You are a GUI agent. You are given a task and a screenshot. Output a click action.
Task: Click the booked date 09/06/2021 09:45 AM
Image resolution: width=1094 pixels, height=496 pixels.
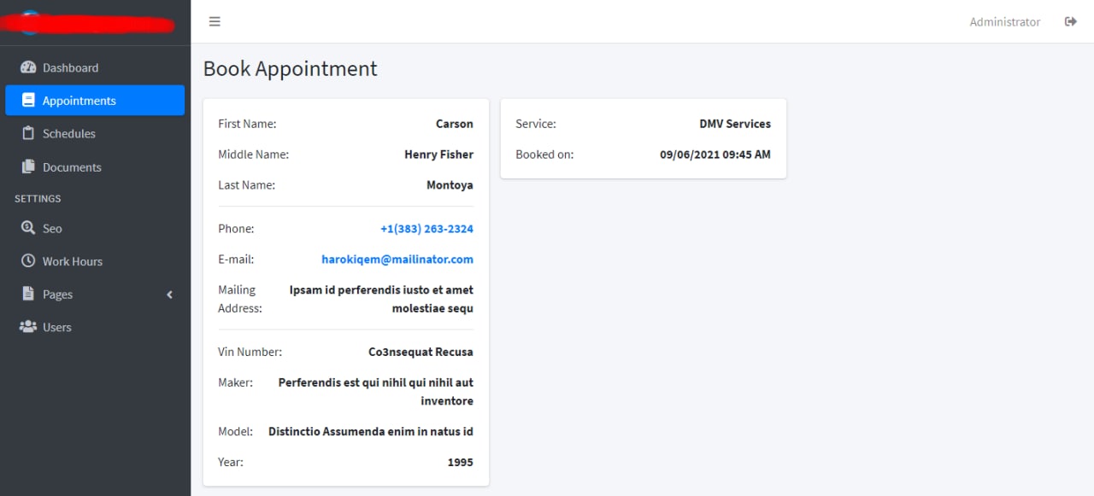(x=715, y=155)
